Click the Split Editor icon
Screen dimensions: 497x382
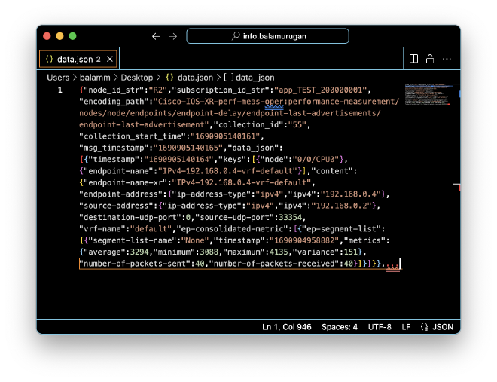coord(413,59)
